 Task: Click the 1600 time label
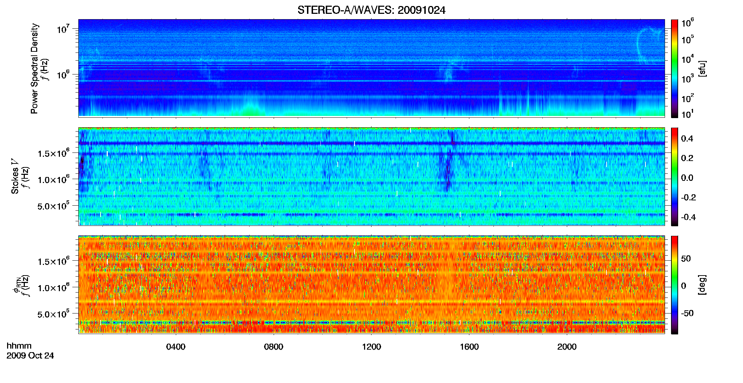point(469,347)
